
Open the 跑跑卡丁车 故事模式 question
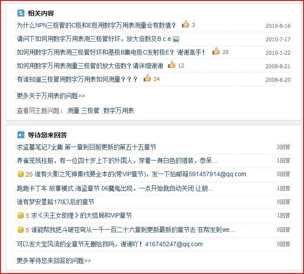[x=115, y=188]
